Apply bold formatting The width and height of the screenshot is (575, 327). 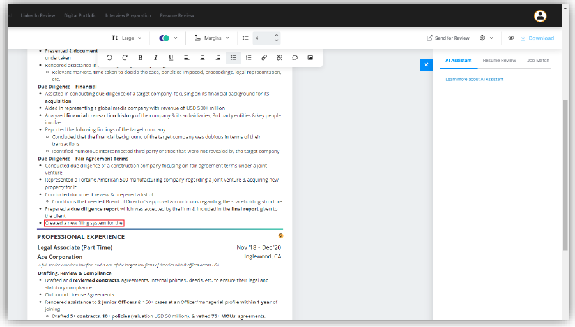click(141, 57)
